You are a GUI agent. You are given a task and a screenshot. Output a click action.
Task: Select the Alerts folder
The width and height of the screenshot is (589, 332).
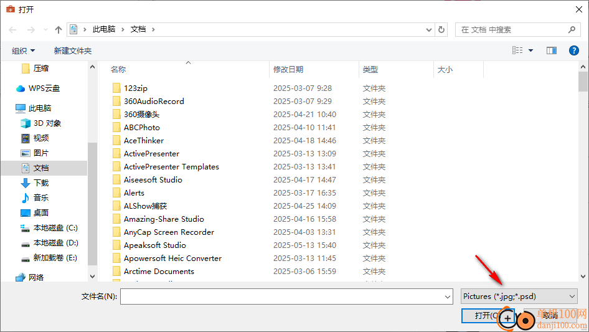(x=134, y=193)
